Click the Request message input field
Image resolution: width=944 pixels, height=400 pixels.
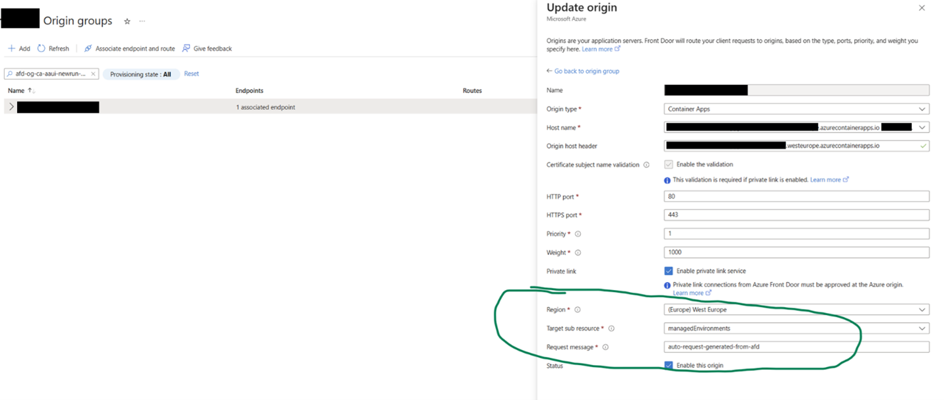(x=796, y=347)
